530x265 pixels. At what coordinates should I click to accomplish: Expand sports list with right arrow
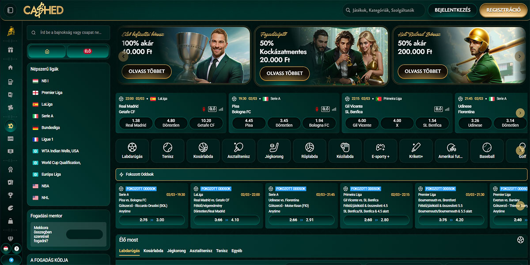click(520, 150)
